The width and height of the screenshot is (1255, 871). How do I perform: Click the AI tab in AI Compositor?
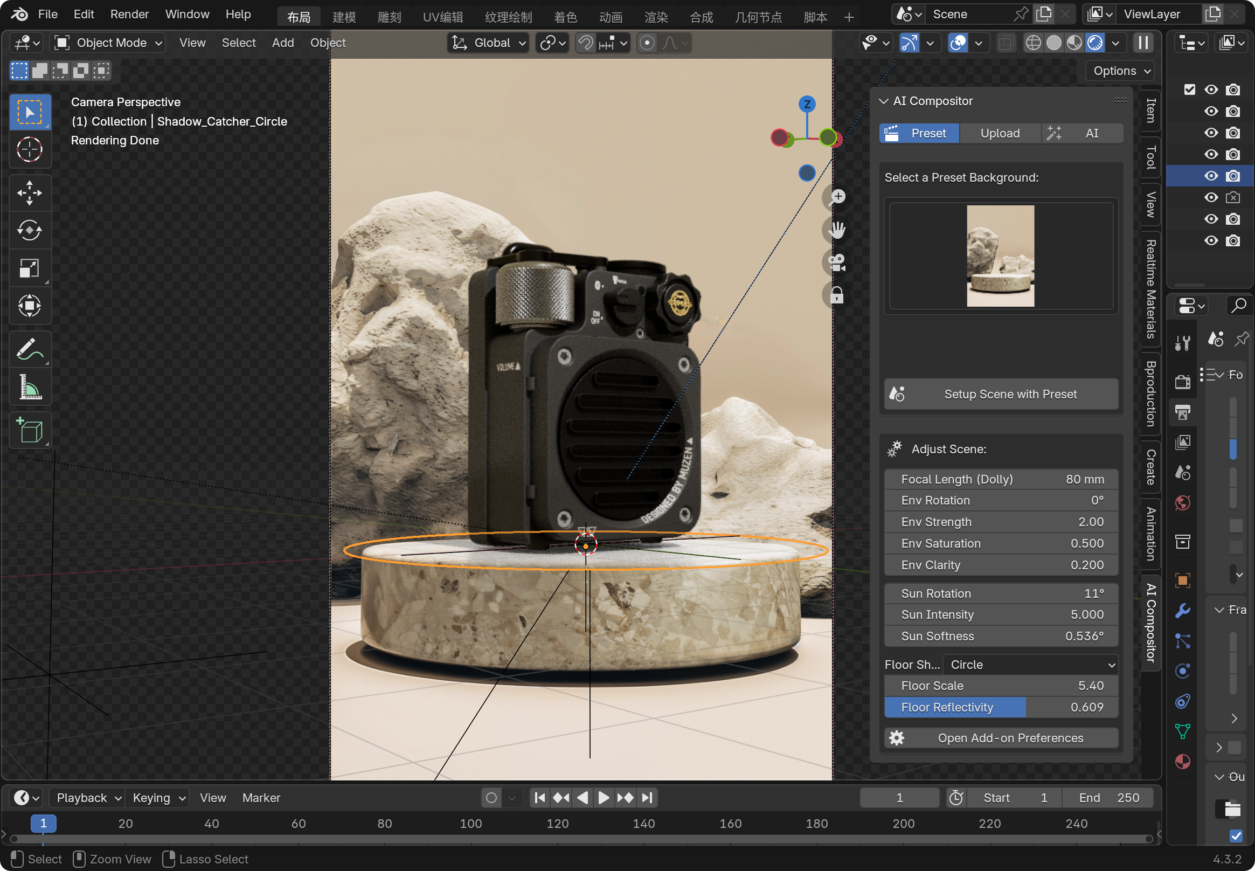(1083, 133)
